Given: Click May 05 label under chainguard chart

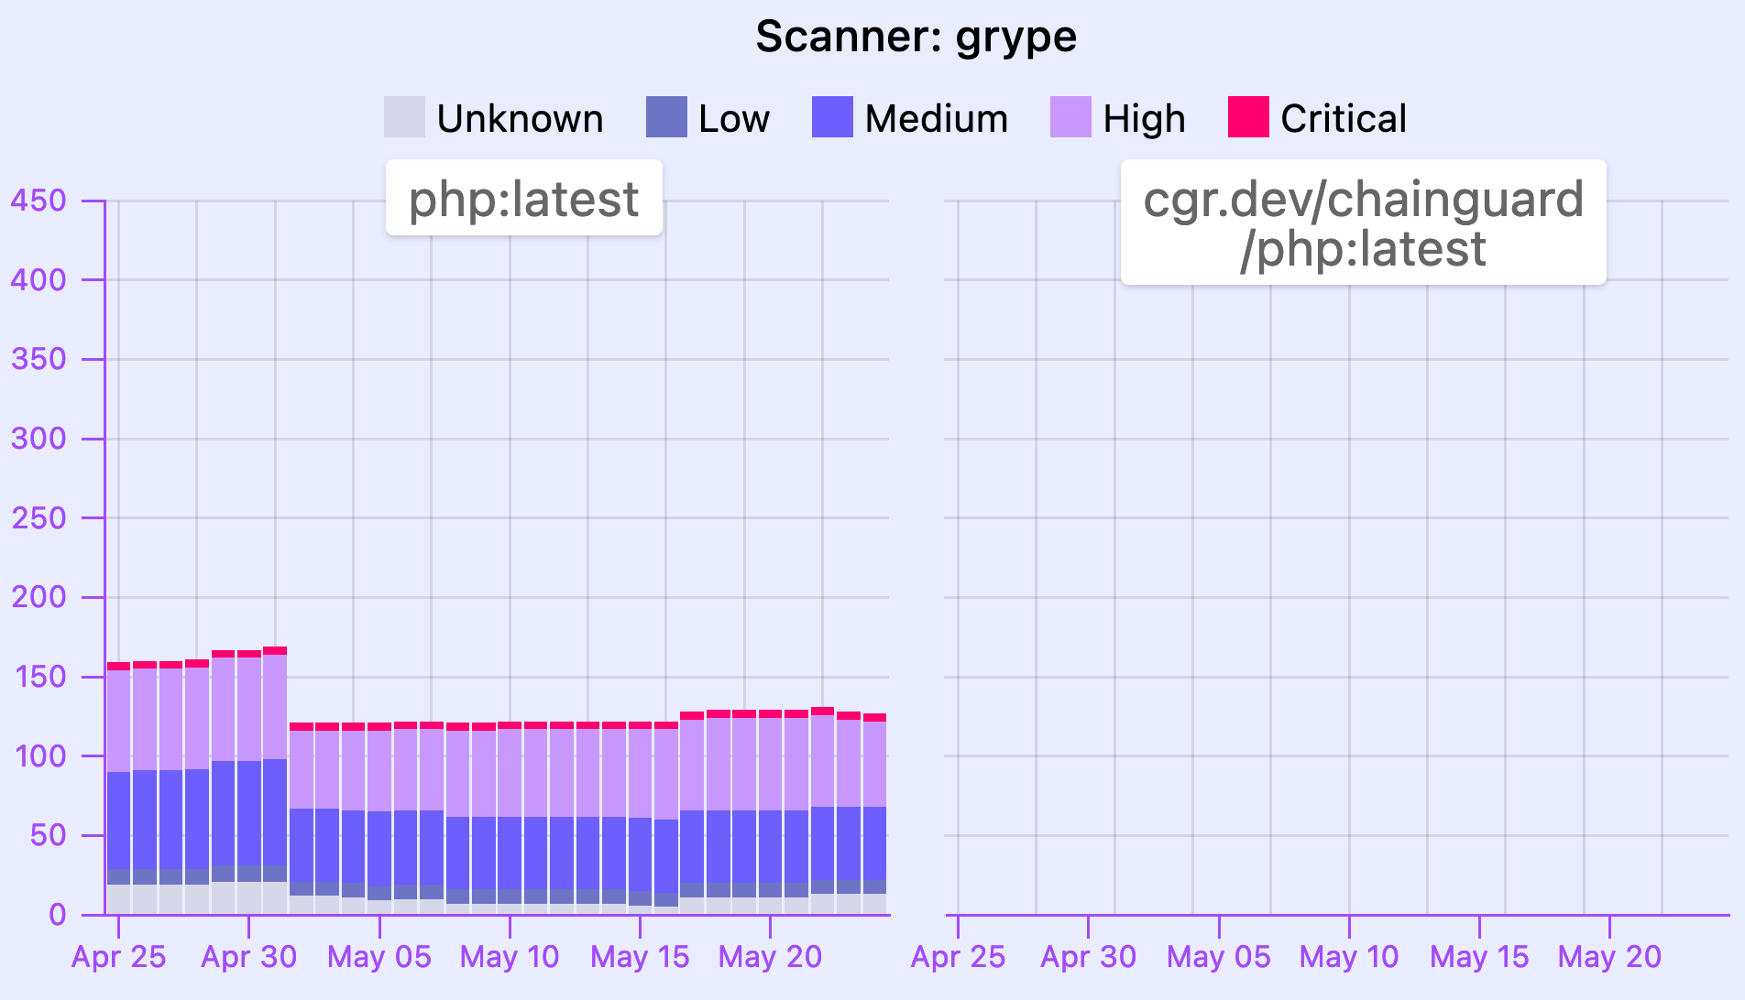Looking at the screenshot, I should [1219, 957].
